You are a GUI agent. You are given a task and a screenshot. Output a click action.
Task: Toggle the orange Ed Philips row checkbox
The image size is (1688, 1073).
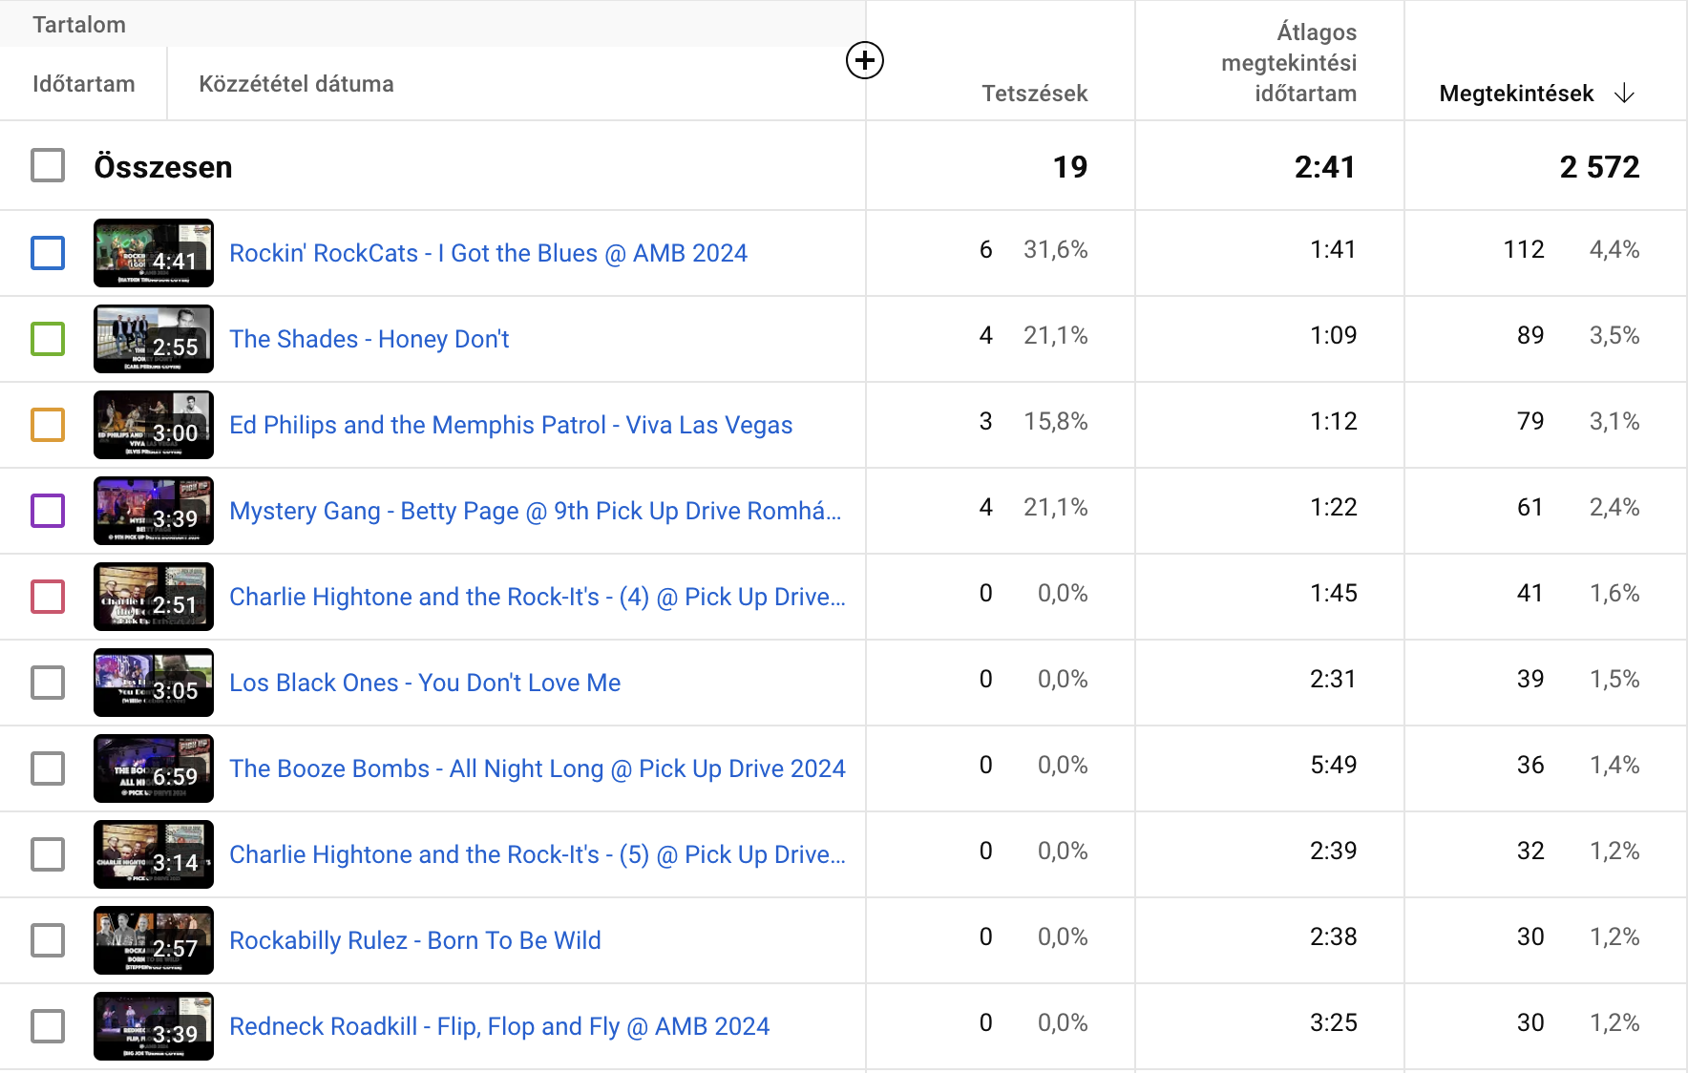[x=48, y=425]
